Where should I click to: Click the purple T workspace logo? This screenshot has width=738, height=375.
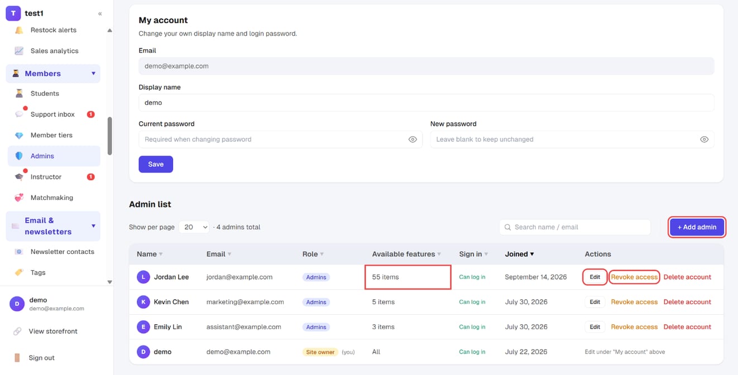[13, 13]
